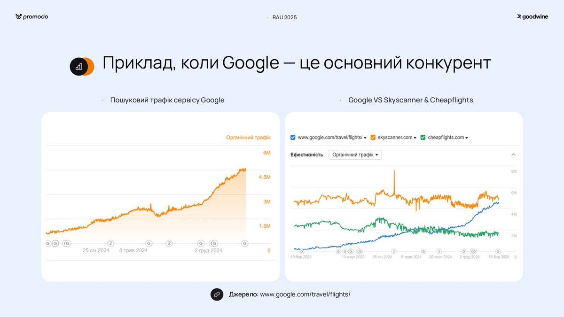Viewport: 564px width, 317px height.
Task: Click first '2' update marker in left chart
Action: (x=111, y=243)
